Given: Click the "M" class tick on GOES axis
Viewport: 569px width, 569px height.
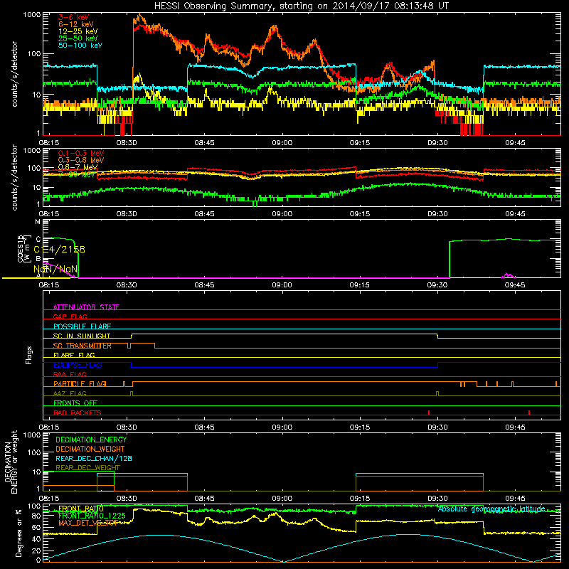Looking at the screenshot, I should pos(38,222).
